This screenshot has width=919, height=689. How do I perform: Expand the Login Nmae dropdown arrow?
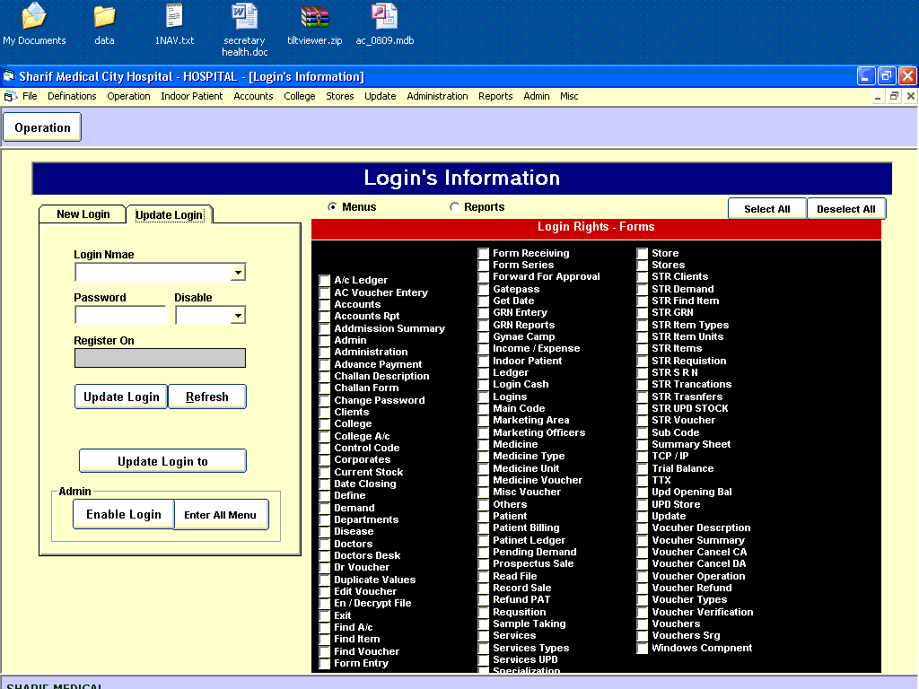(x=237, y=273)
